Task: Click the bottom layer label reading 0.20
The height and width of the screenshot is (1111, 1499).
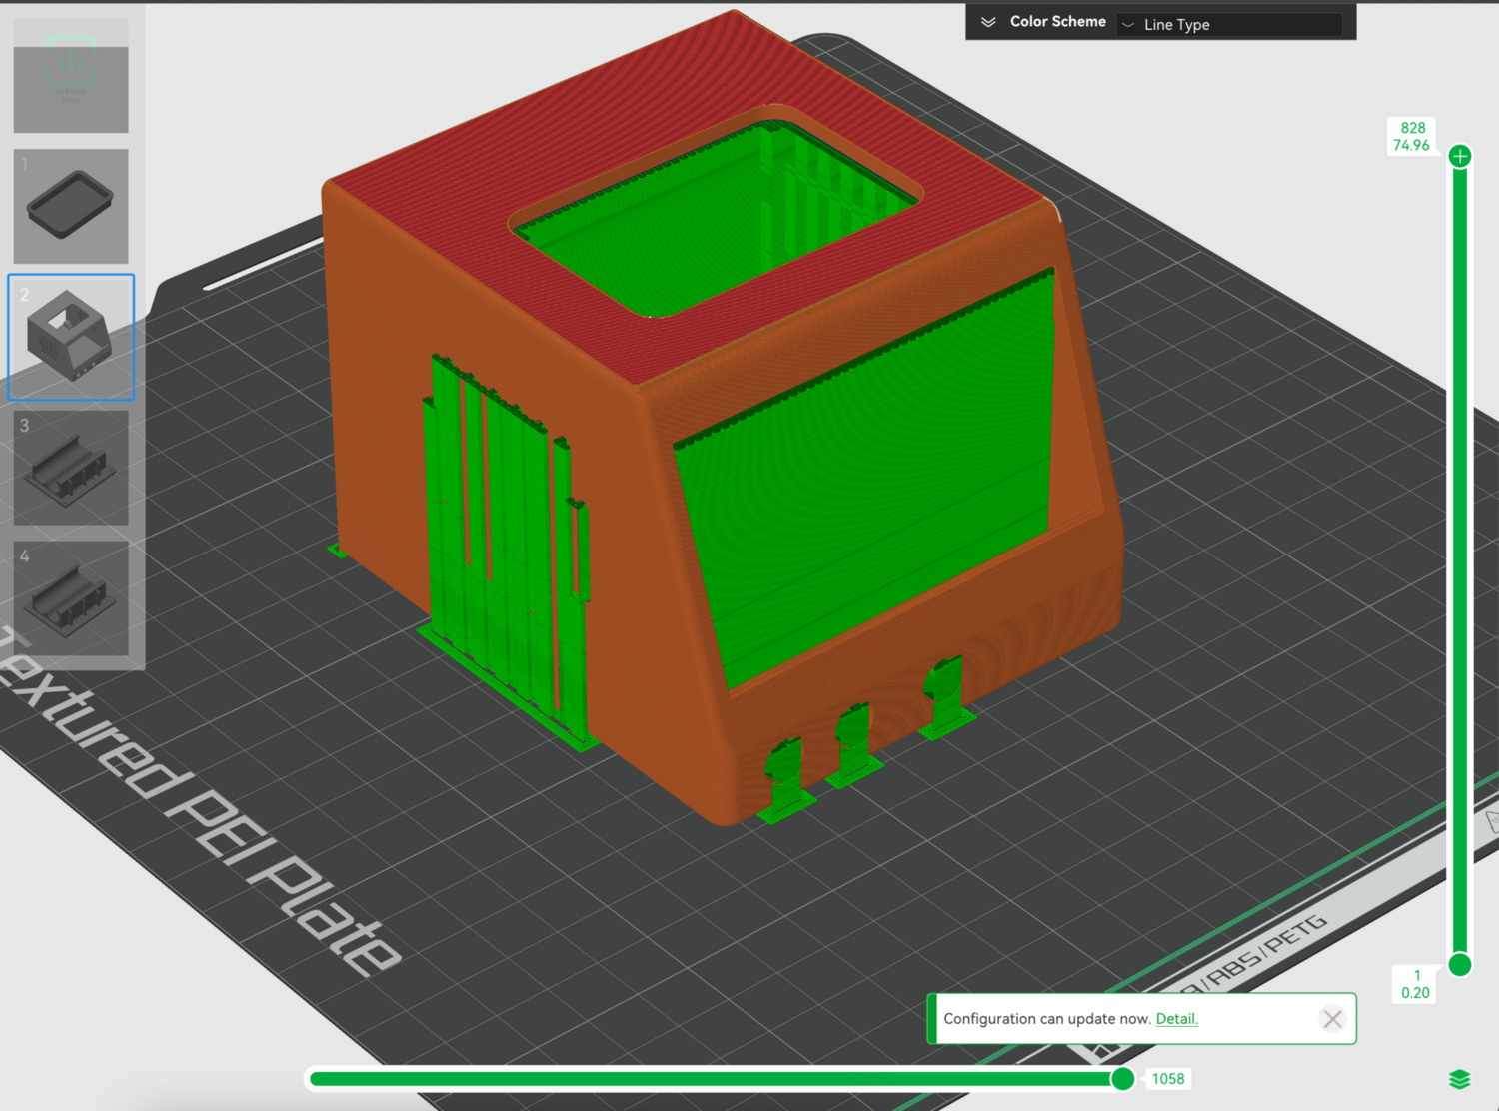Action: 1415,992
